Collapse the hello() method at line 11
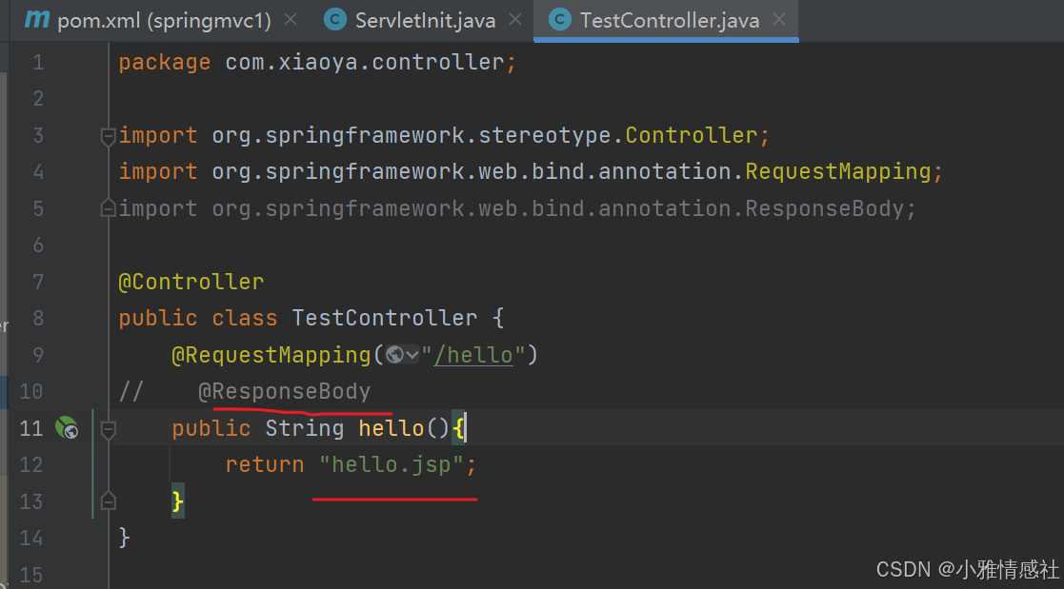1064x589 pixels. pyautogui.click(x=109, y=429)
